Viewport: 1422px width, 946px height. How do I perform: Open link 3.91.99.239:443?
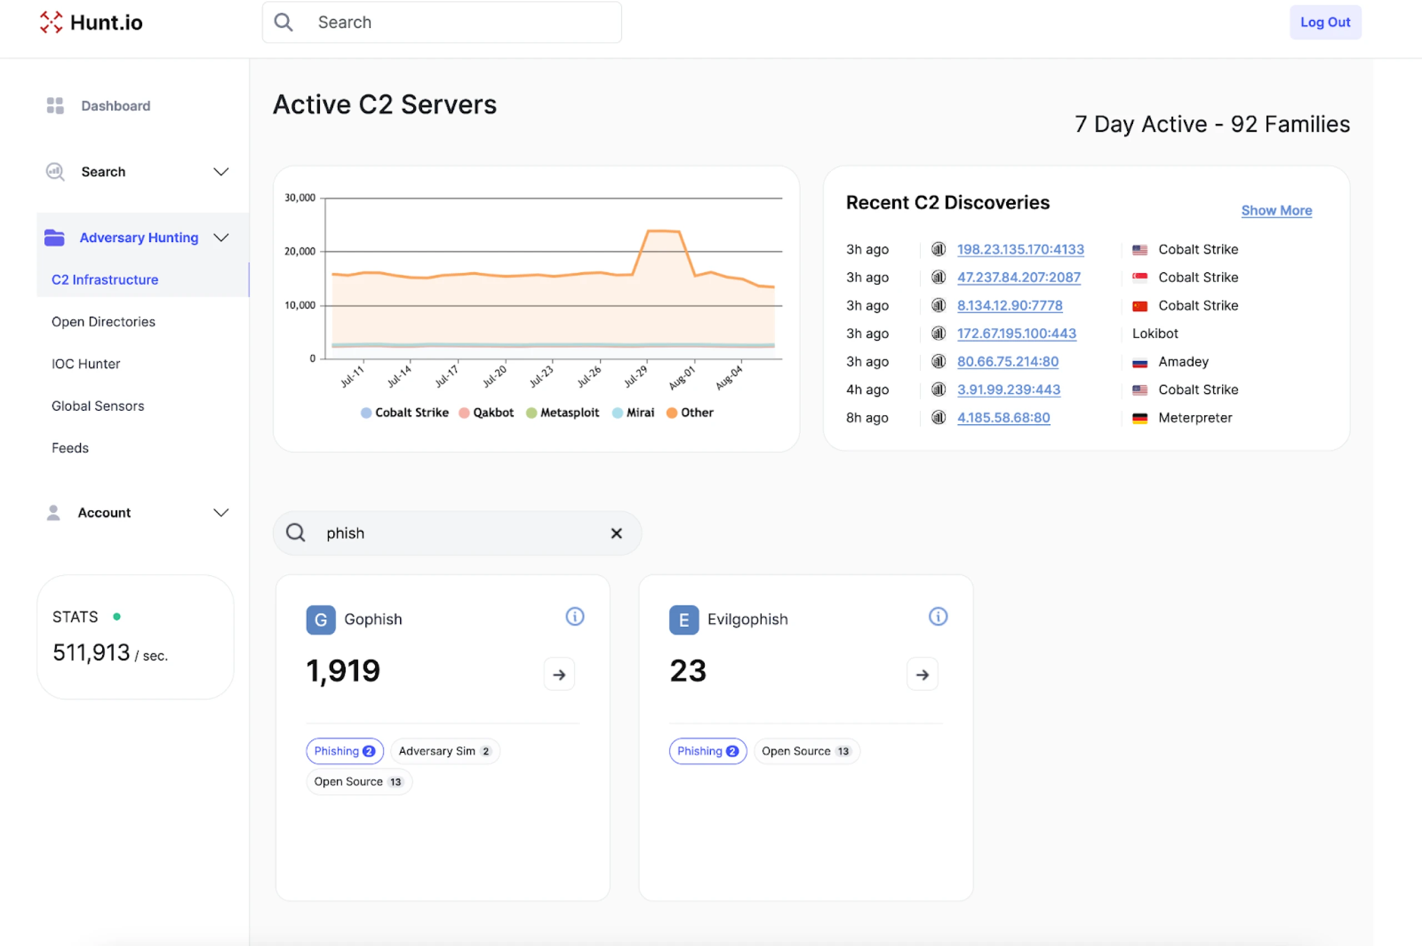point(1009,390)
